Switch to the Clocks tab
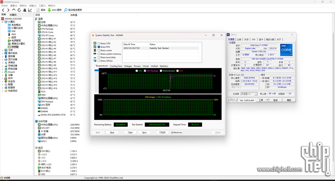The width and height of the screenshot is (335, 181). 146,66
